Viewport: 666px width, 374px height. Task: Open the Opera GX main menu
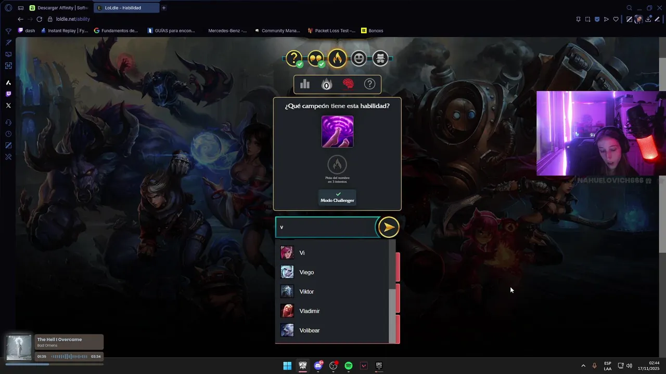click(8, 8)
